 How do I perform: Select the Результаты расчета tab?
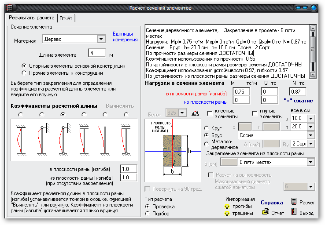pyautogui.click(x=30, y=18)
